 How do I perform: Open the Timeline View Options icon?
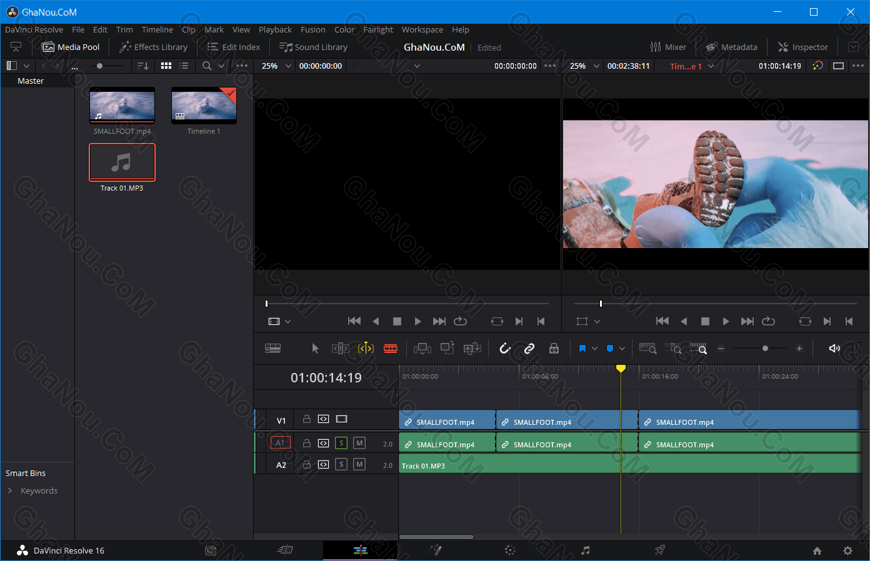tap(272, 349)
